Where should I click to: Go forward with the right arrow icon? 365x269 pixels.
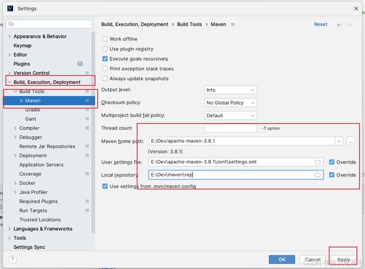pyautogui.click(x=349, y=25)
